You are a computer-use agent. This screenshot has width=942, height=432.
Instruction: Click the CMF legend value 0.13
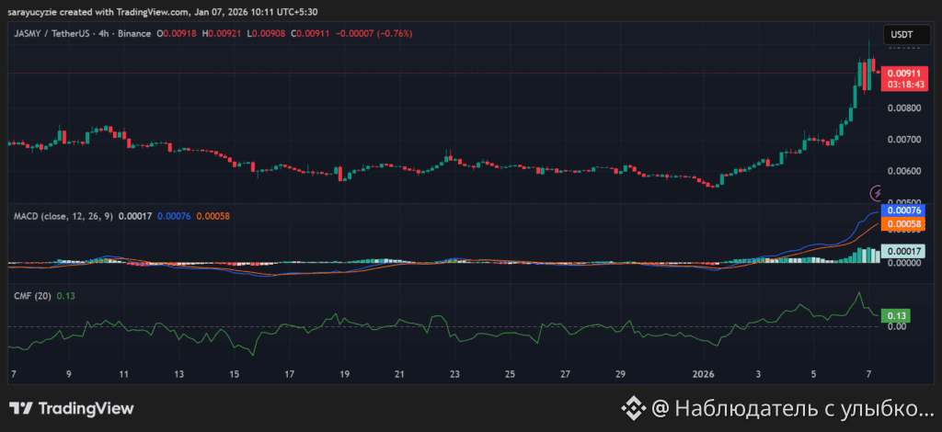pyautogui.click(x=66, y=295)
